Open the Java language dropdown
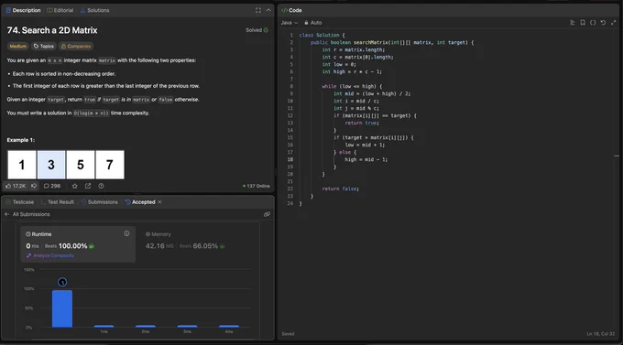 (x=290, y=23)
